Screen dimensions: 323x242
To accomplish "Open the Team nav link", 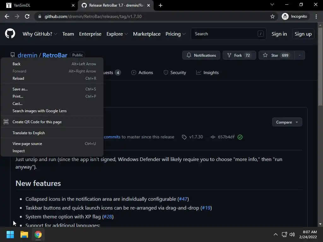I will coord(68,34).
